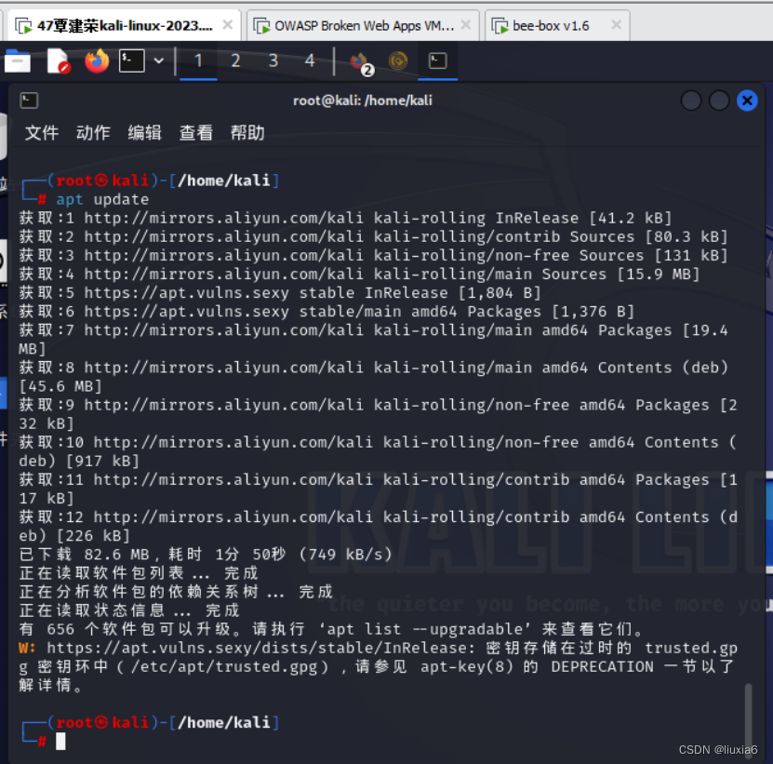Switch to workspace 3
773x764 pixels.
tap(273, 59)
